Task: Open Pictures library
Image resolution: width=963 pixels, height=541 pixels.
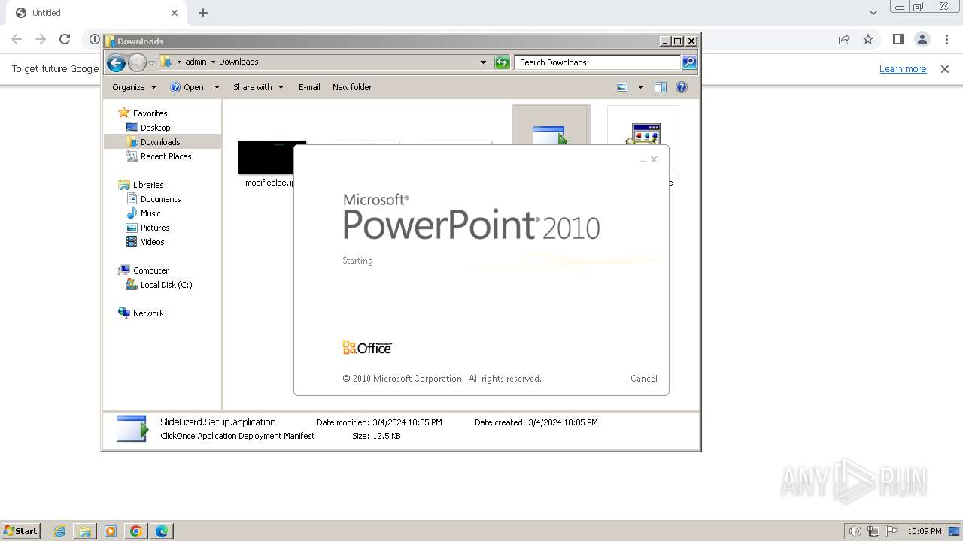Action: coord(155,228)
